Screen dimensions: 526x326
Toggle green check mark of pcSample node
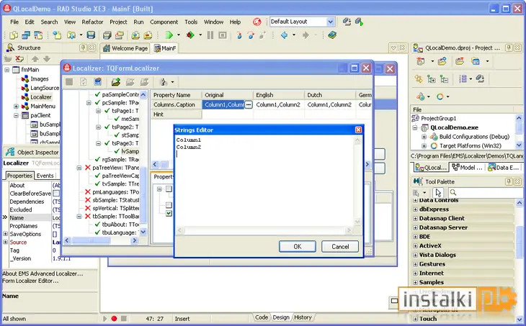click(x=97, y=102)
